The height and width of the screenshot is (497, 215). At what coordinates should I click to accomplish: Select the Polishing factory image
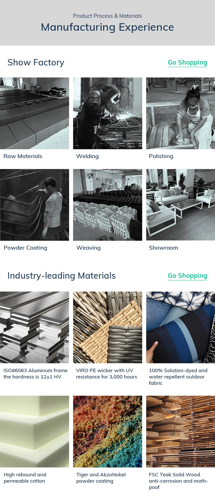point(181,113)
